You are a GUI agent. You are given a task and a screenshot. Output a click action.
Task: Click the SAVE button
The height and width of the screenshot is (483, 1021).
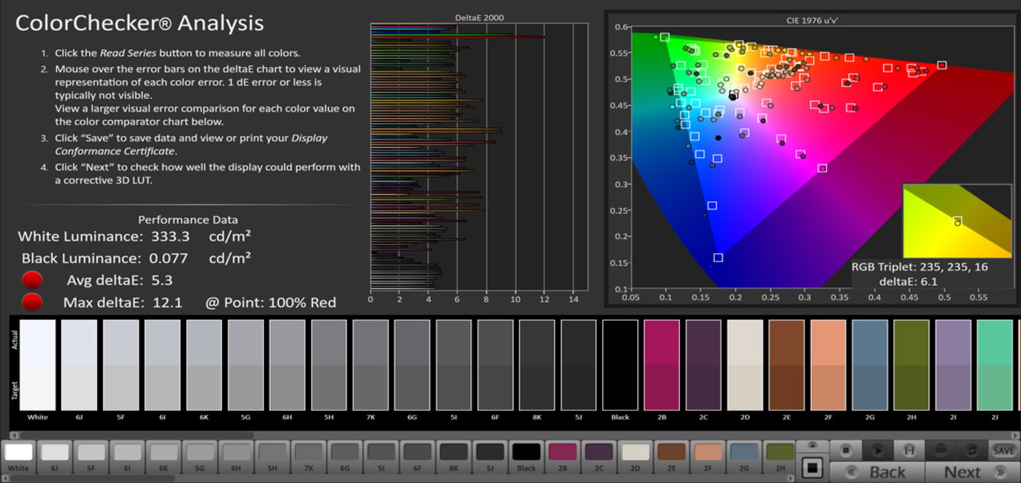coord(1003,451)
